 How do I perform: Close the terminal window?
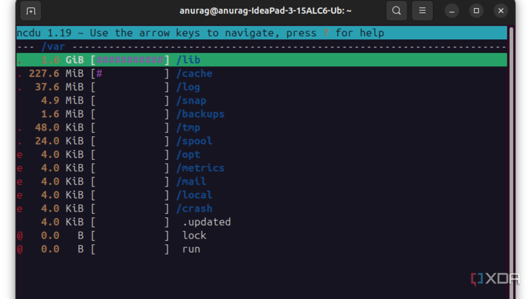501,11
